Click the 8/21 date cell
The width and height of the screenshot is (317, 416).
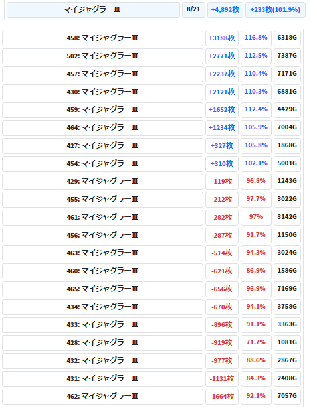[x=193, y=10]
